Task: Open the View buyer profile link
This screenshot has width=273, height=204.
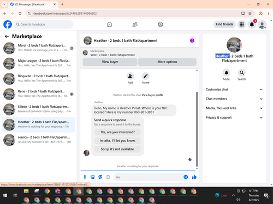Action: [152, 95]
